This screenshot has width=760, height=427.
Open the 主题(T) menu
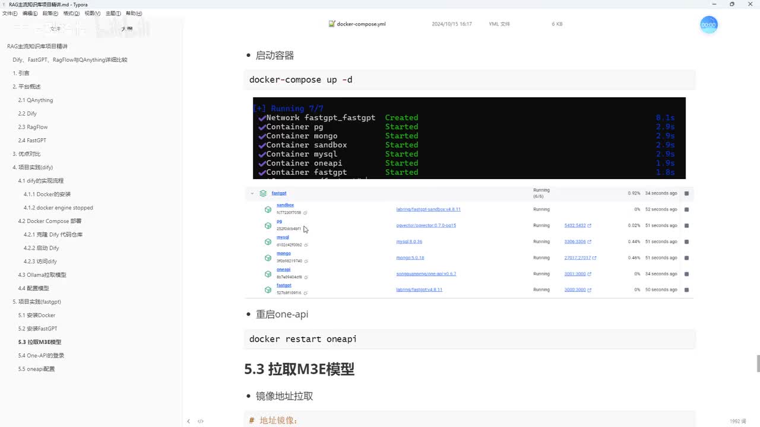point(113,13)
